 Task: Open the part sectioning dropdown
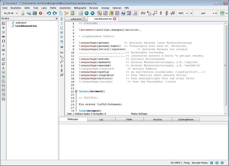point(205,13)
